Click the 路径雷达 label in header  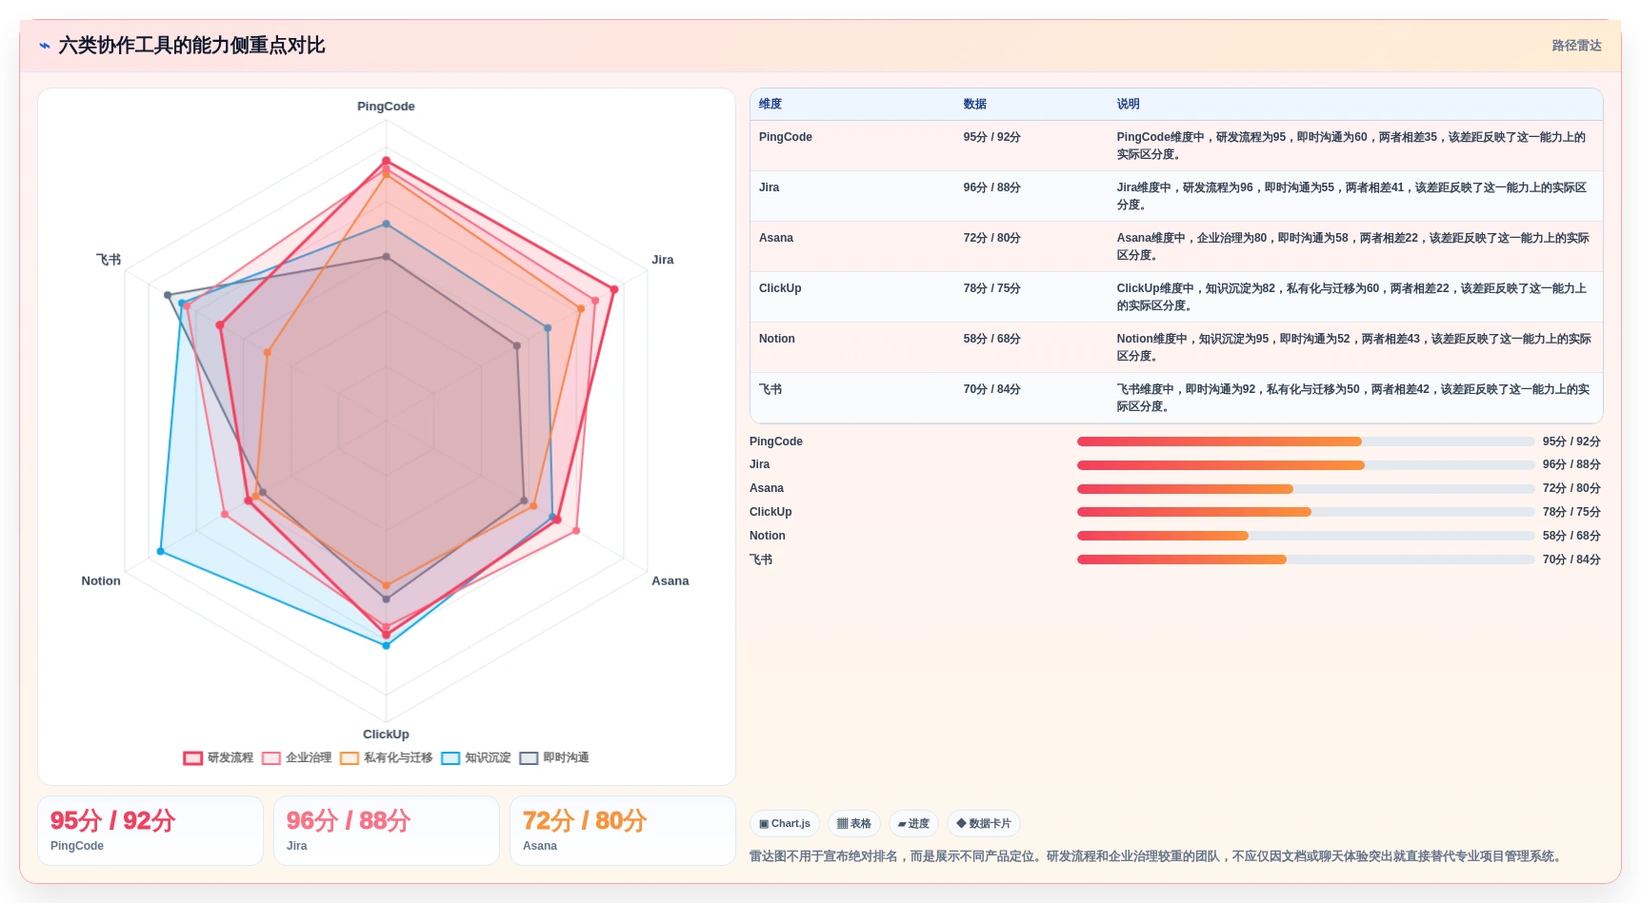click(1576, 46)
